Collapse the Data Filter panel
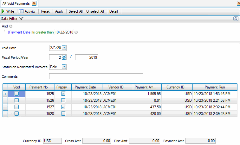The width and height of the screenshot is (240, 145). 236,19
